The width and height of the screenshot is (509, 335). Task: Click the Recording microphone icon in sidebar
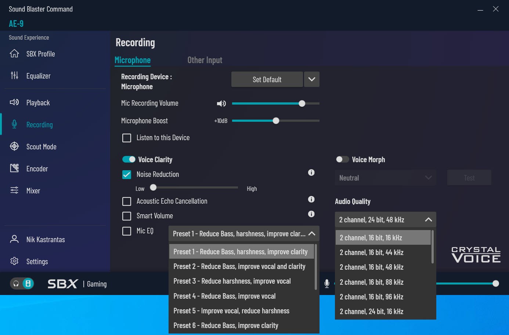(x=14, y=124)
